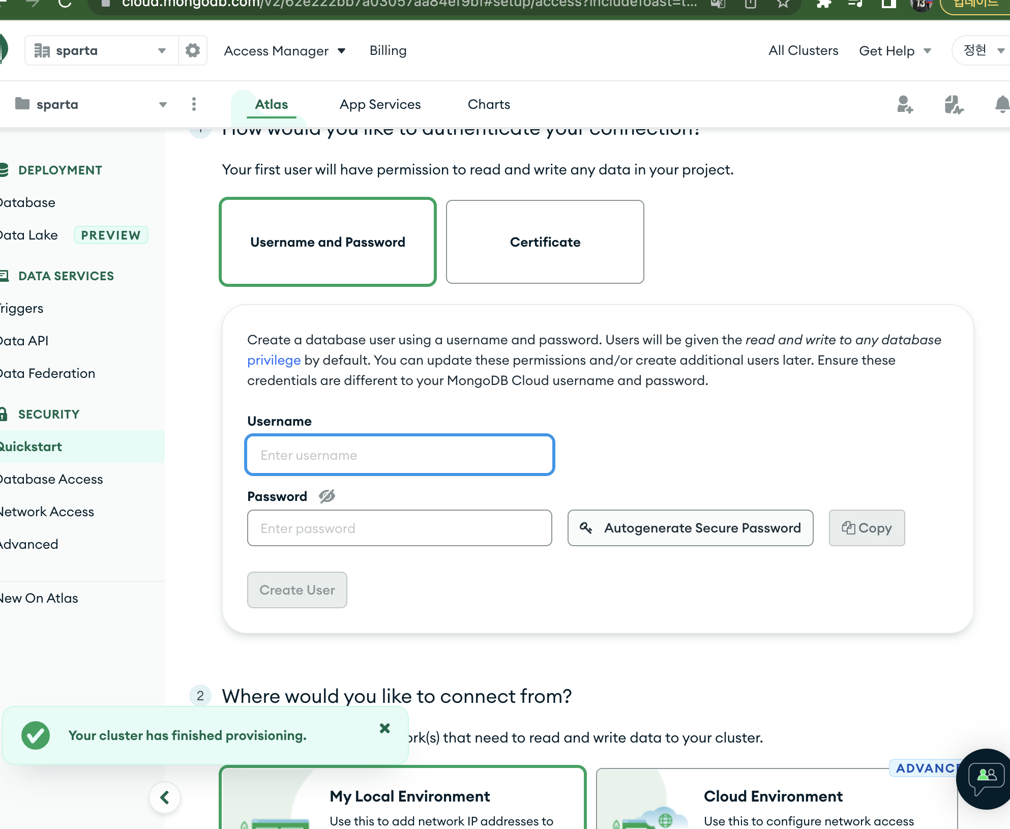Follow the privilege hyperlink
This screenshot has width=1010, height=829.
[274, 360]
